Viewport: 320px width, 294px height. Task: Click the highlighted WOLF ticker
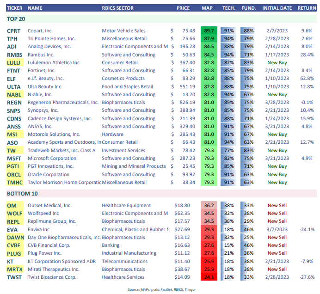pyautogui.click(x=15, y=214)
